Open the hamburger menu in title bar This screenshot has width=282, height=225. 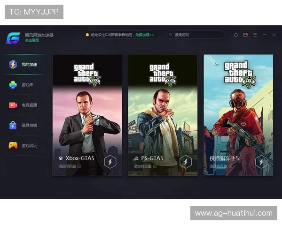pyautogui.click(x=255, y=35)
